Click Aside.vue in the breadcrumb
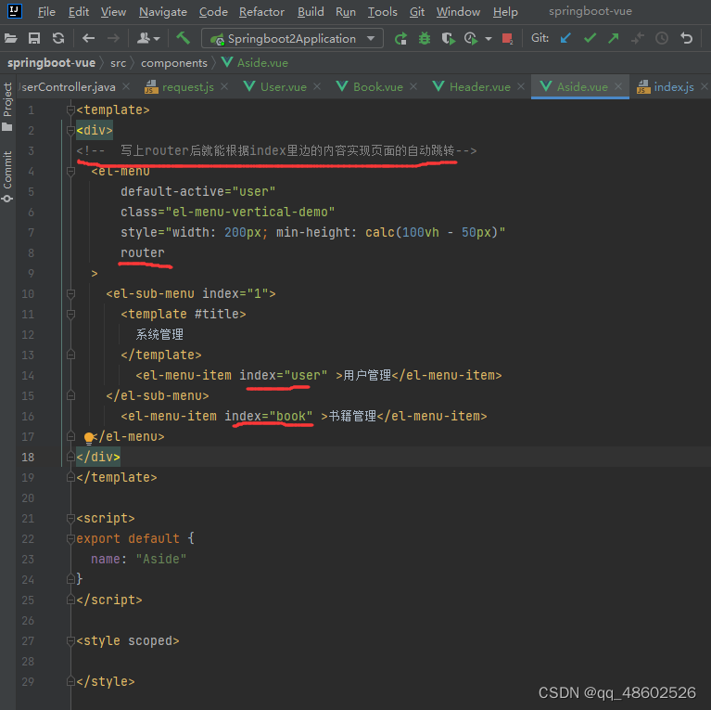 click(262, 63)
